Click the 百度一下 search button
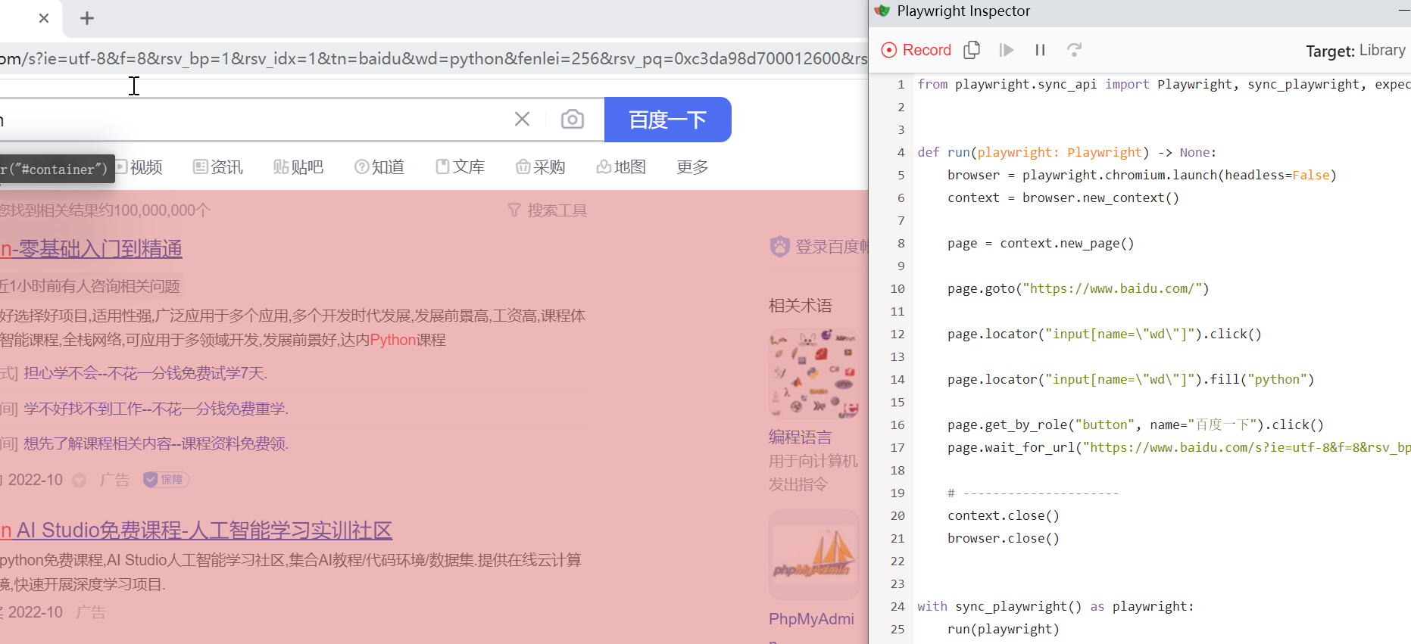 (x=668, y=120)
